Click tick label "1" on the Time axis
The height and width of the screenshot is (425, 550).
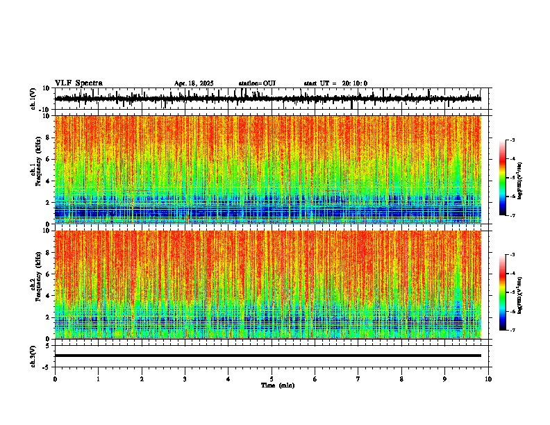98,379
